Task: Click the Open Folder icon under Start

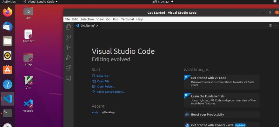Action: pos(94,87)
